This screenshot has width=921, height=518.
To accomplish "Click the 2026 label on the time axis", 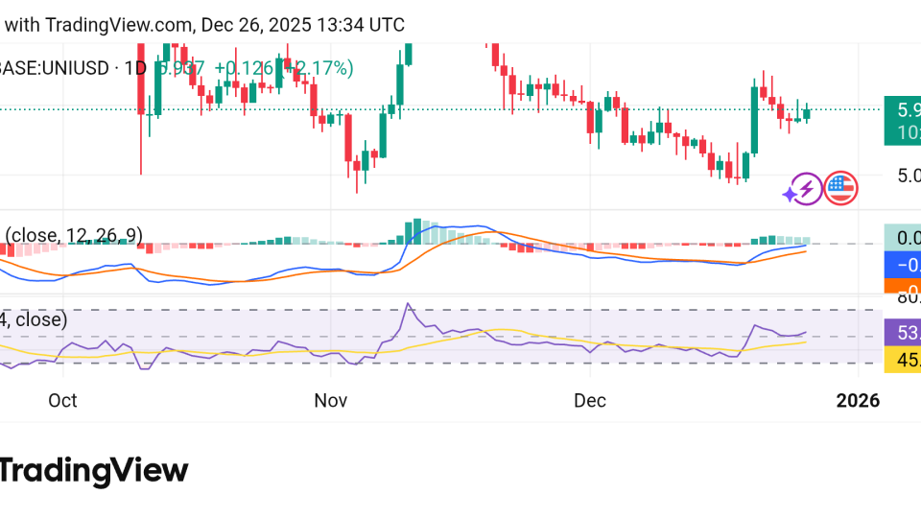I will click(858, 400).
